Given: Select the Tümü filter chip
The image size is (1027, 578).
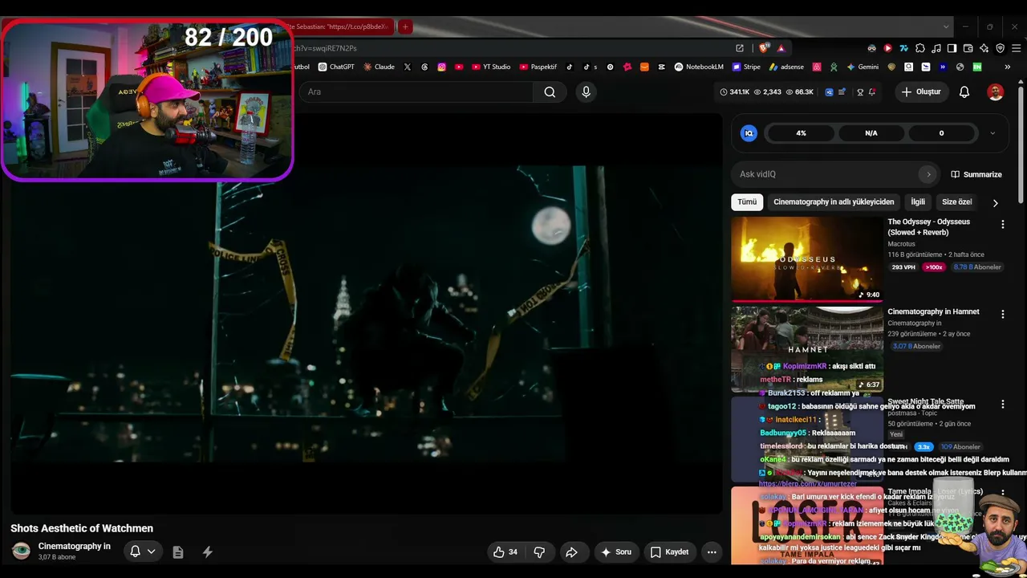Looking at the screenshot, I should click(x=747, y=202).
